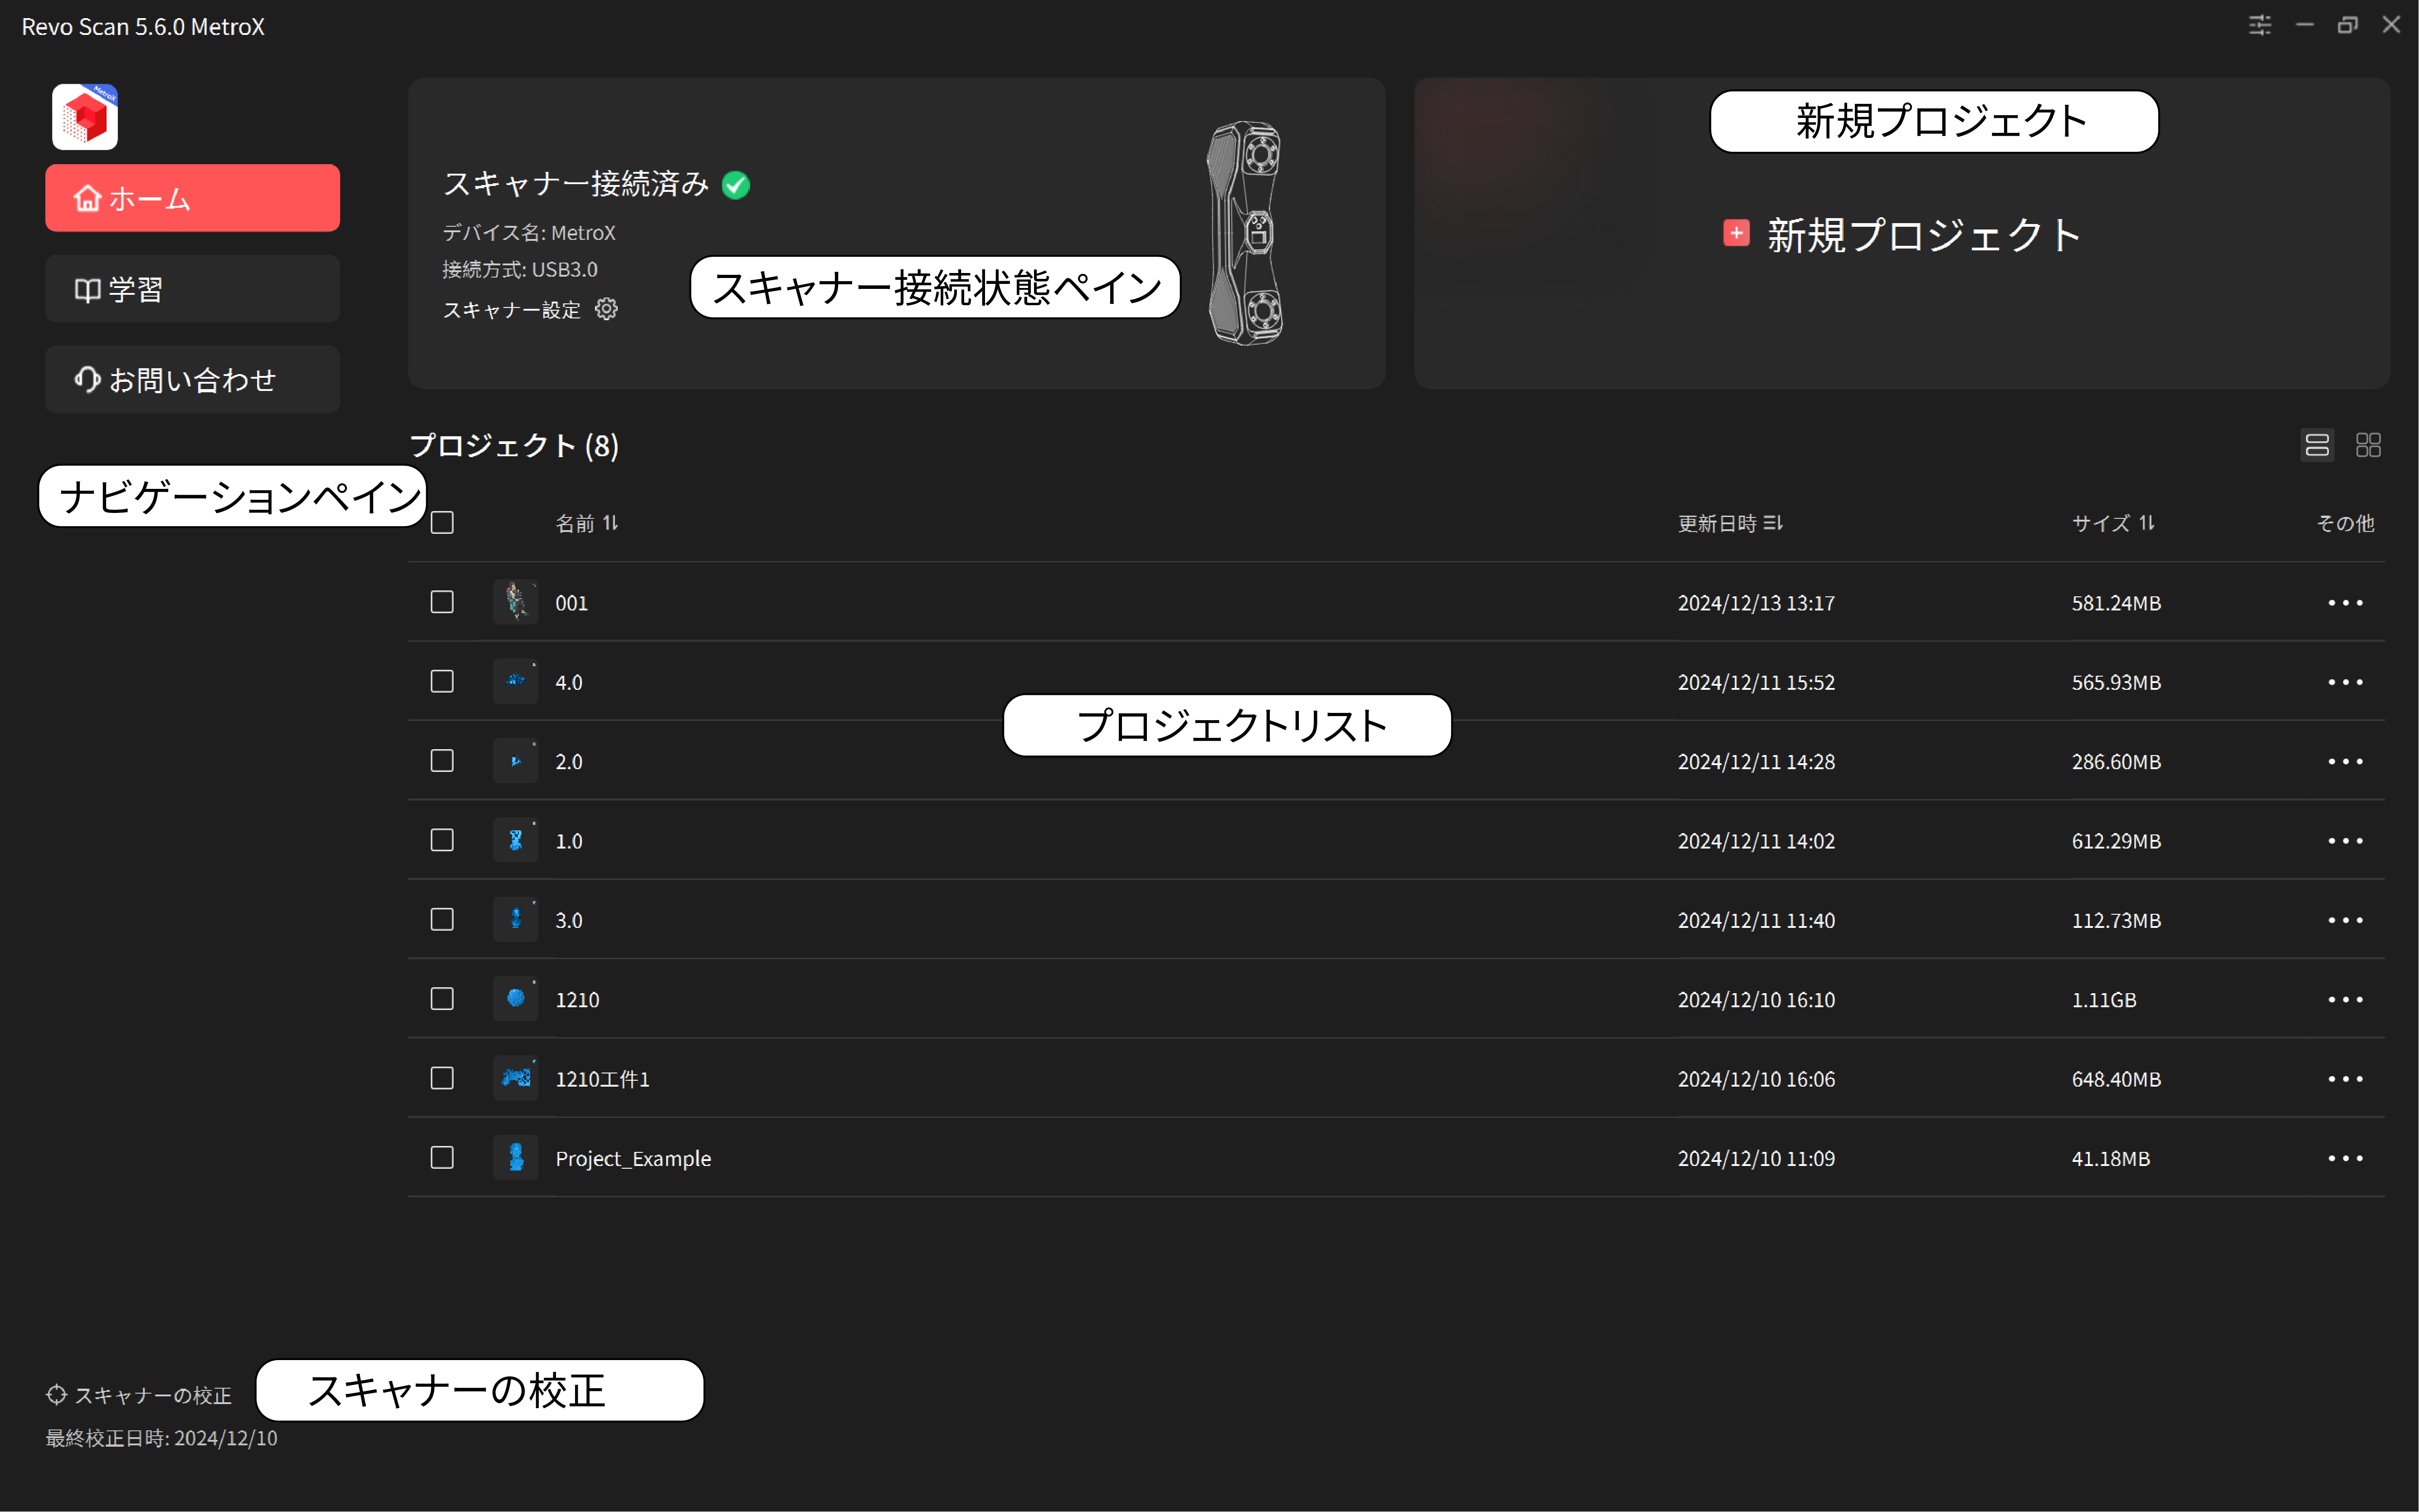
Task: Select the ホーム navigation item
Action: point(192,198)
